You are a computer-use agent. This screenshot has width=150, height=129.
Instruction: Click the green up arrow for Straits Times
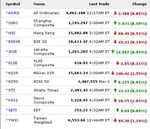115,90
